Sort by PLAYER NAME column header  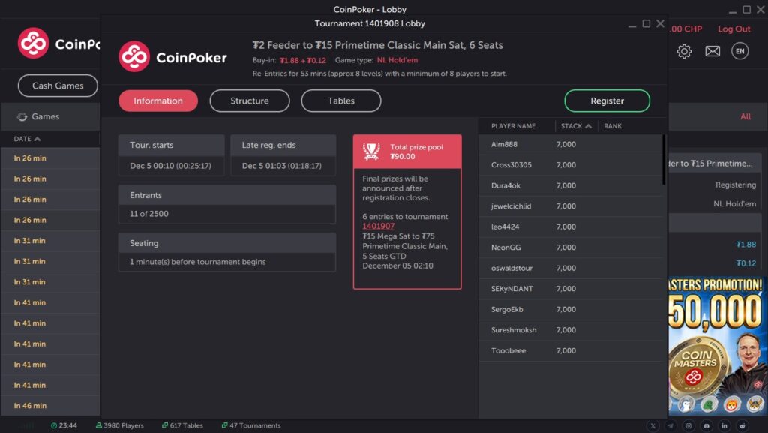coord(513,126)
